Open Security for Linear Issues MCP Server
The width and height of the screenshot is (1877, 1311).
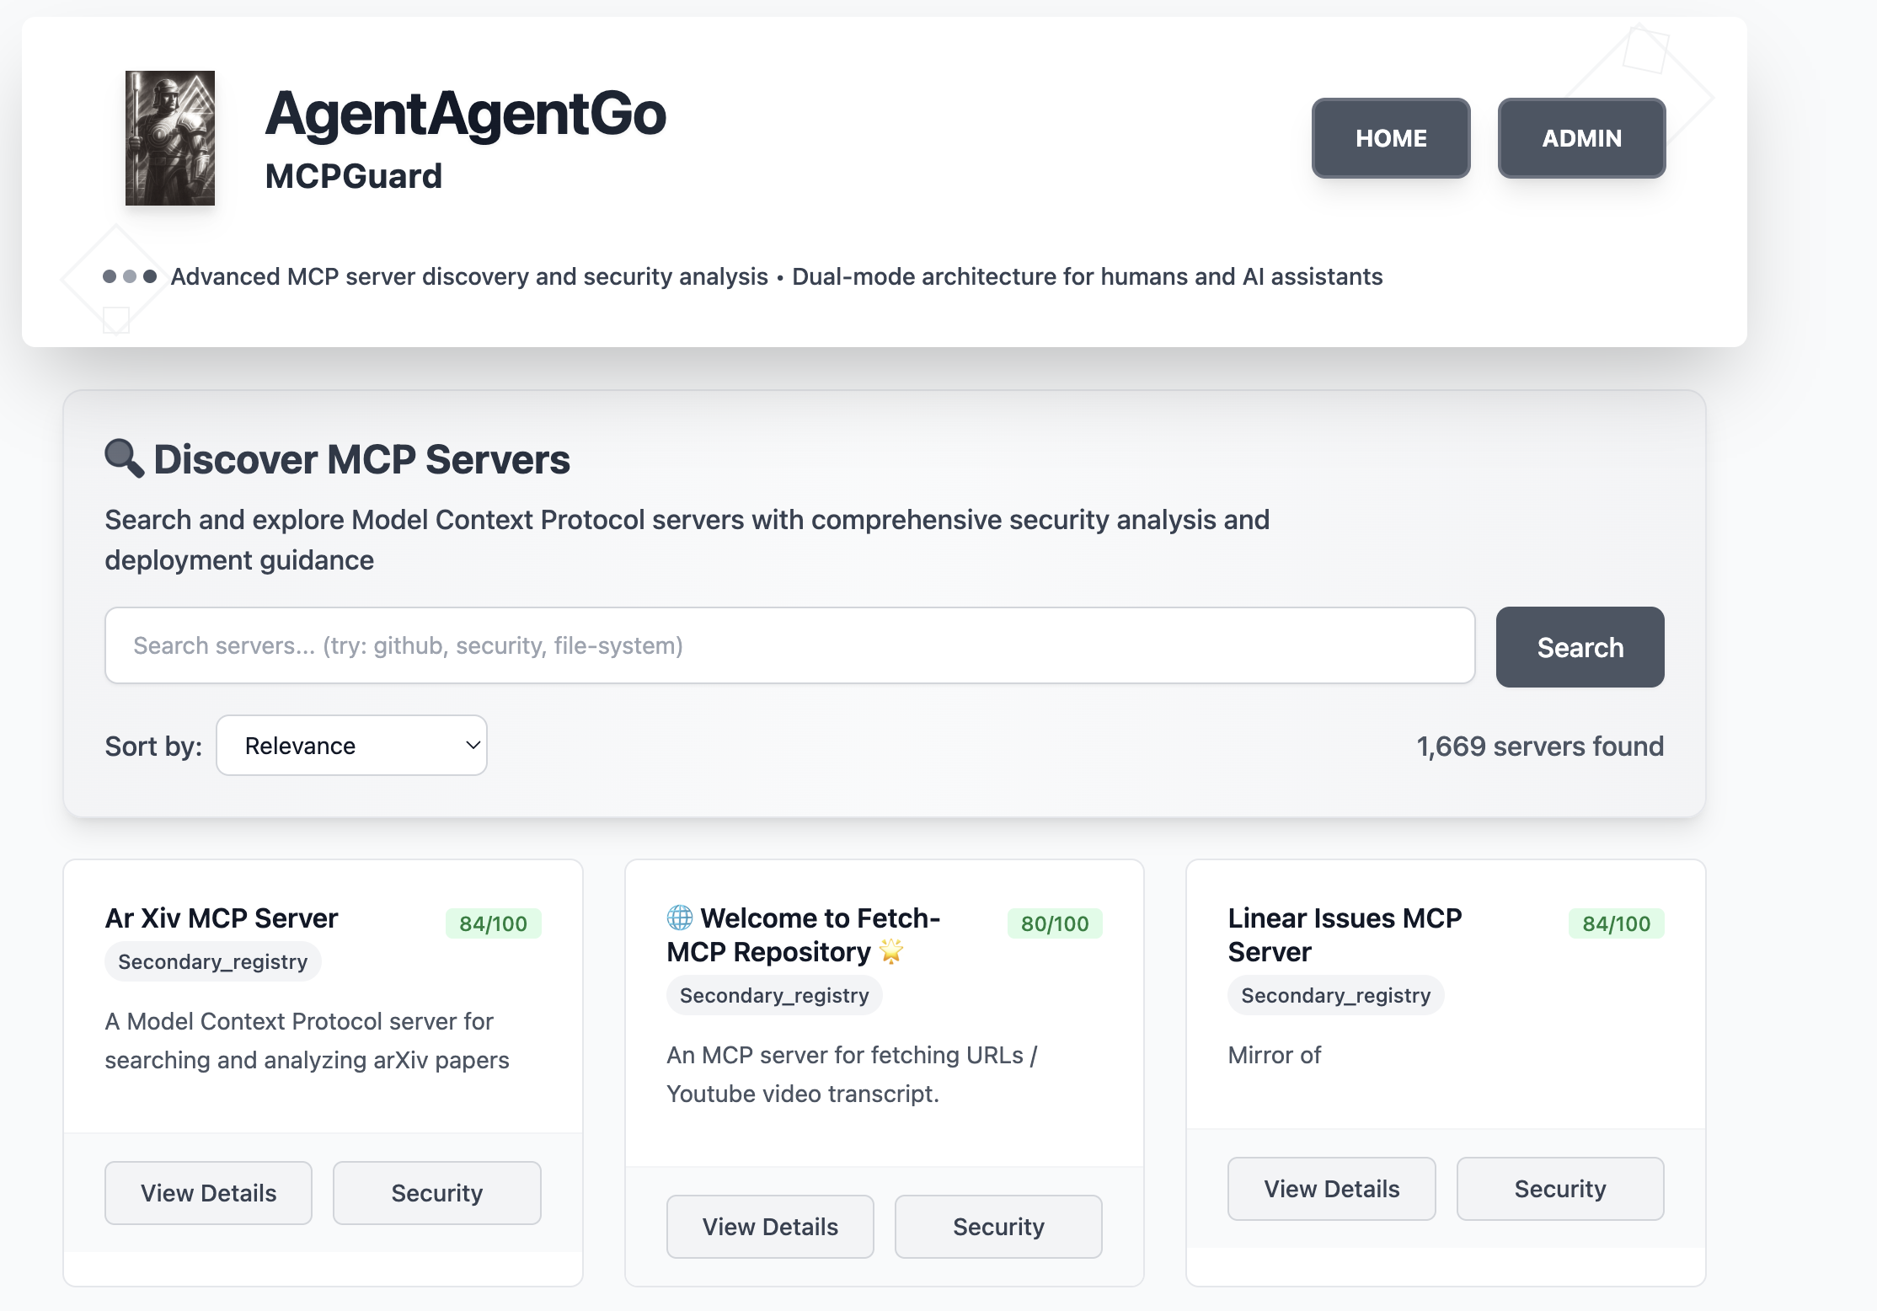1559,1189
